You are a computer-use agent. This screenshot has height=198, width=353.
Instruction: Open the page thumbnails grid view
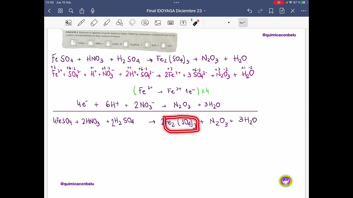pyautogui.click(x=60, y=11)
